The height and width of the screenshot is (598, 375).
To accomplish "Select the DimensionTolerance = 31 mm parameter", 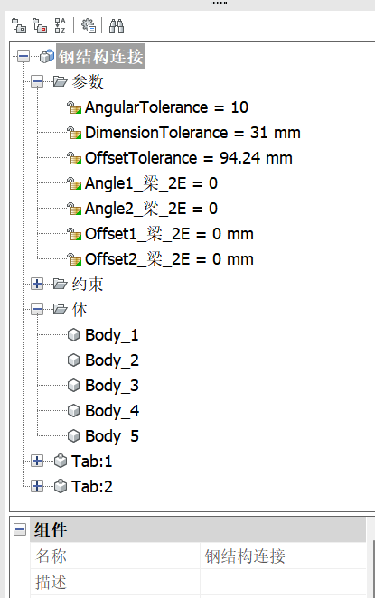I will (192, 133).
